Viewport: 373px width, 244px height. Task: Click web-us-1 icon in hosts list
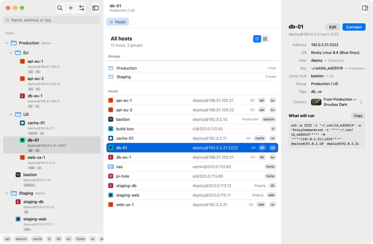click(x=111, y=205)
